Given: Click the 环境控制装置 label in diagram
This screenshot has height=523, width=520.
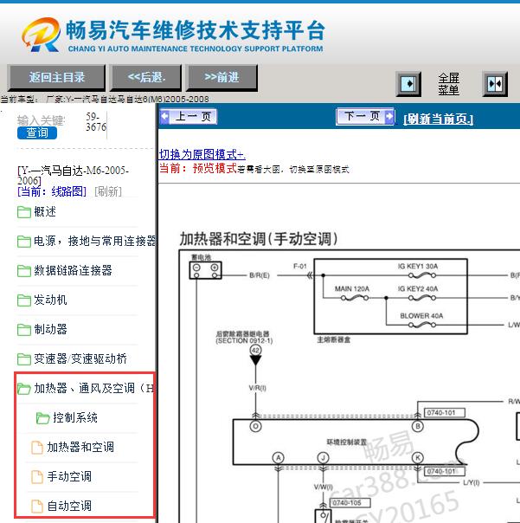Looking at the screenshot, I should tap(347, 442).
